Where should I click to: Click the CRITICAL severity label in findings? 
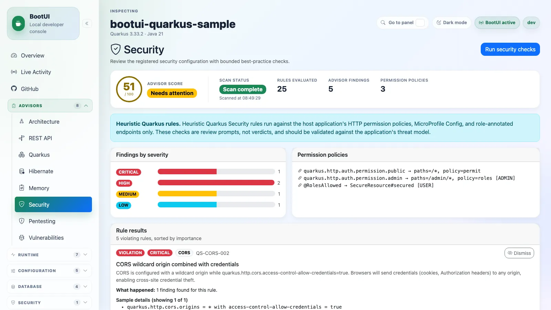coord(128,172)
